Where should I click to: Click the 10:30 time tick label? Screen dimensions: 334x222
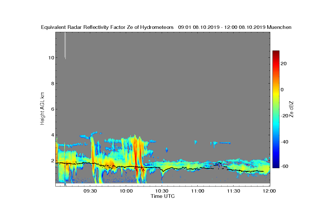[x=162, y=191]
